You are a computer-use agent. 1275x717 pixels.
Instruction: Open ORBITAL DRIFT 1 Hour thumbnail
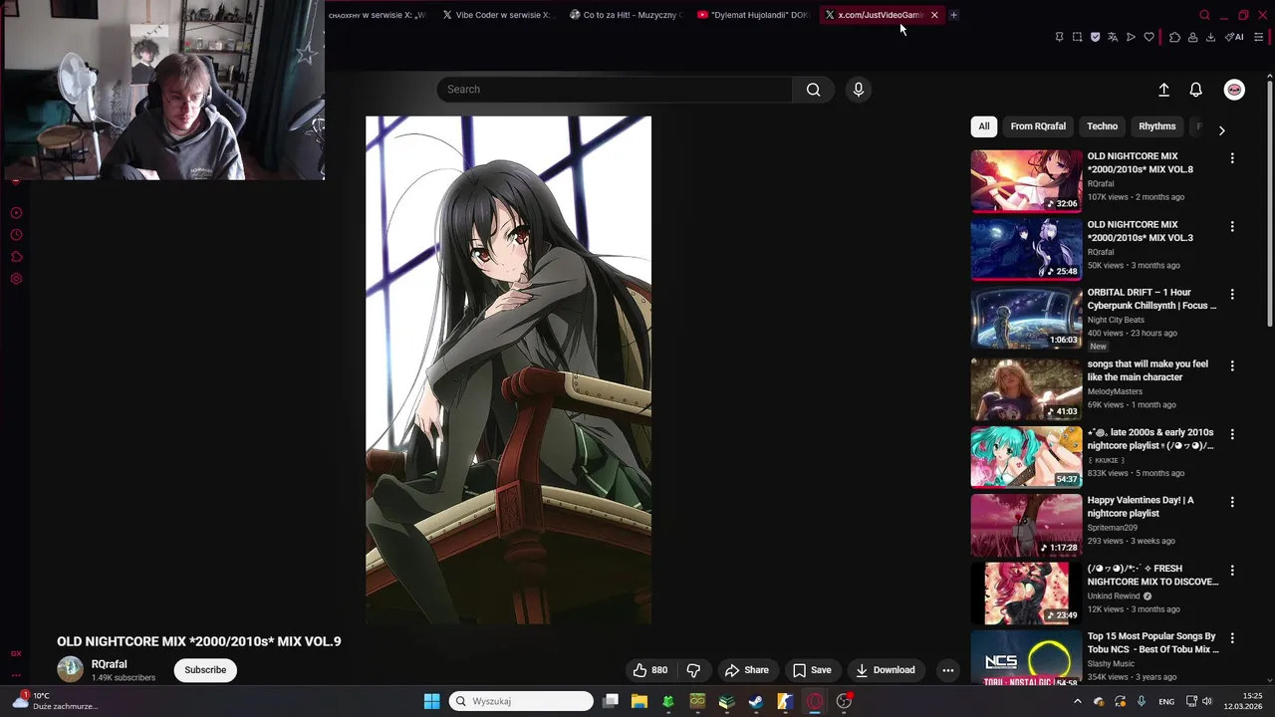click(x=1026, y=318)
